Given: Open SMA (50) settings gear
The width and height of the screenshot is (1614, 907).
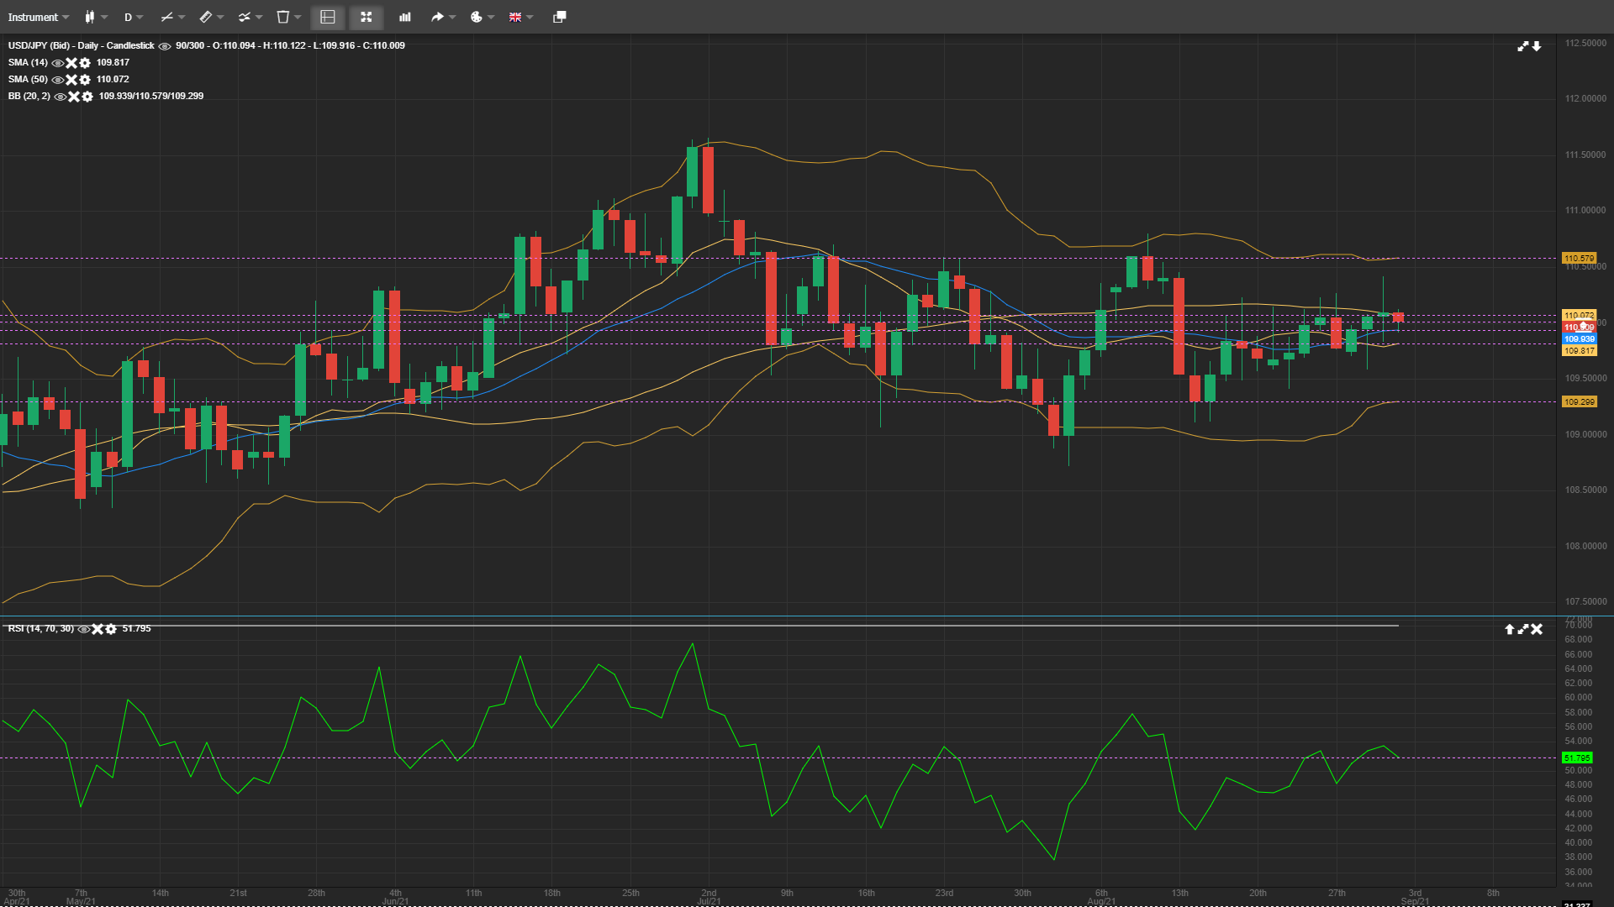Looking at the screenshot, I should [x=85, y=80].
